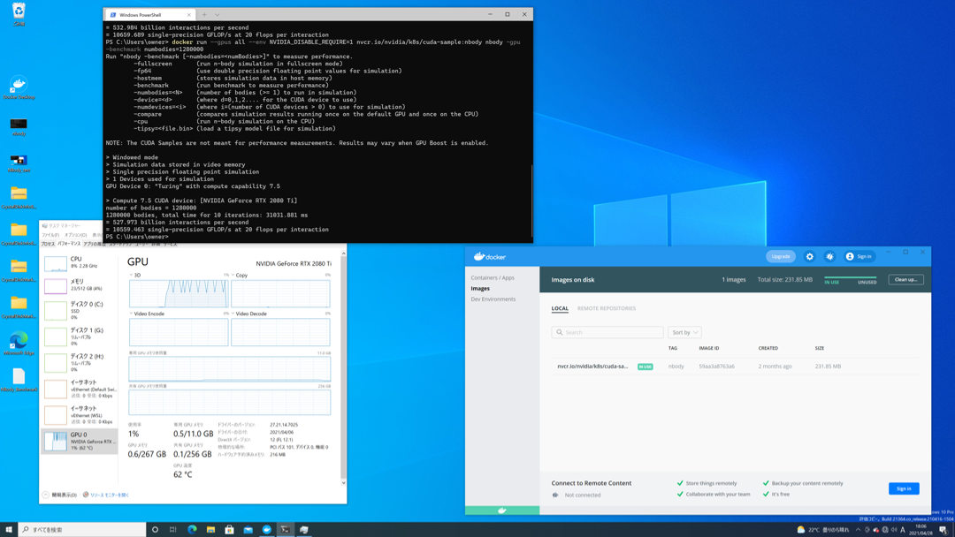
Task: Click the search magnifier icon in Docker
Action: point(559,332)
